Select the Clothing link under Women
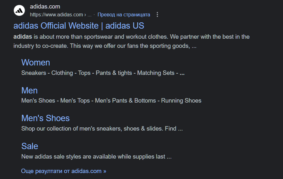The image size is (283, 179). (x=62, y=73)
